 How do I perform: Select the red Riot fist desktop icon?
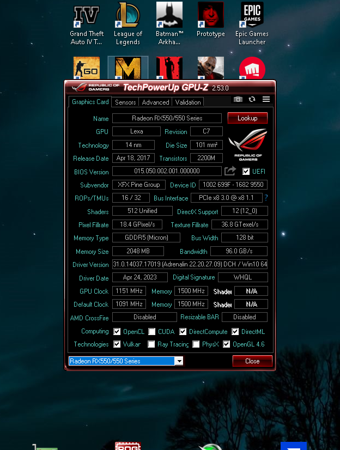[x=252, y=68]
